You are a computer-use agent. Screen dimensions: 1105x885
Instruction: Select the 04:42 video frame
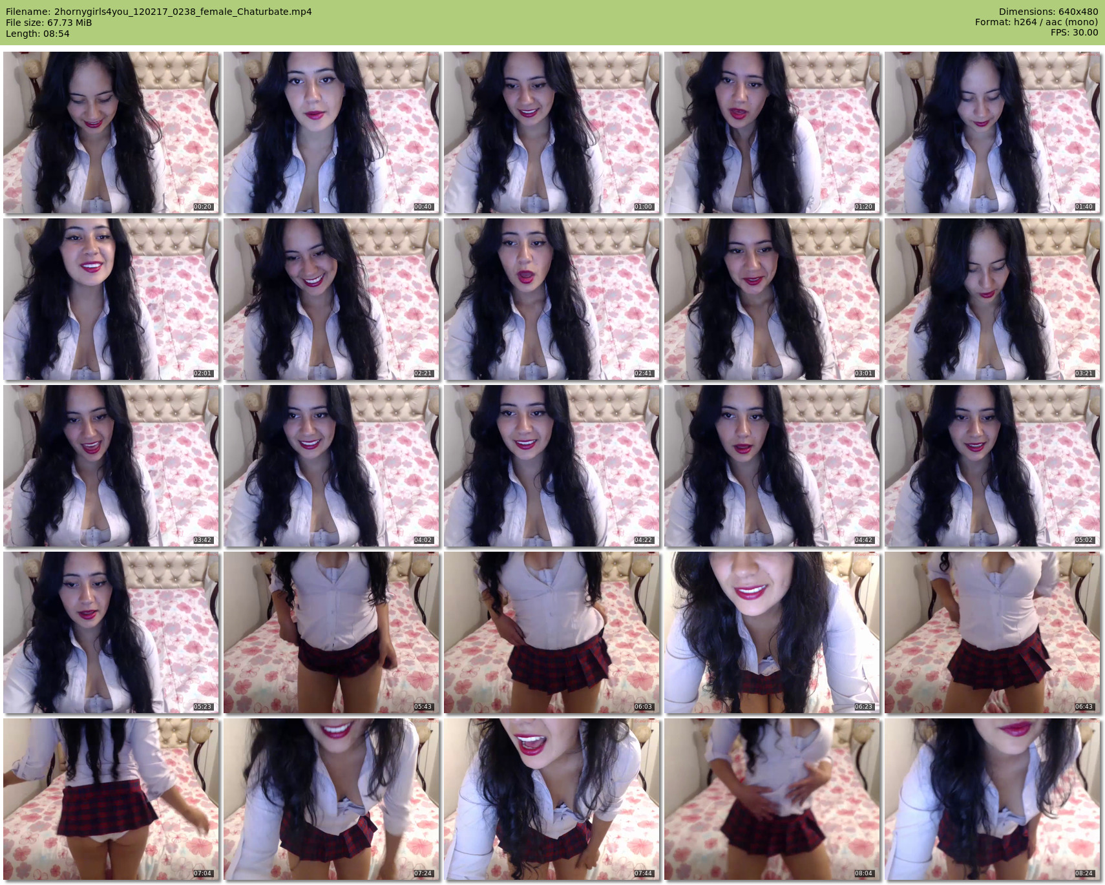pos(772,466)
